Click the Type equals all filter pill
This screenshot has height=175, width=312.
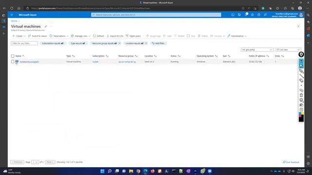[78, 43]
